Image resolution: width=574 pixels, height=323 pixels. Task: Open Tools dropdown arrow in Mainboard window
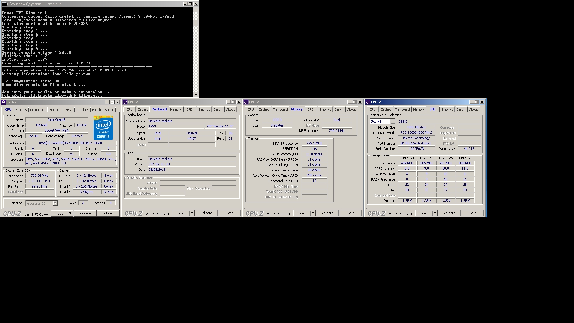(192, 213)
